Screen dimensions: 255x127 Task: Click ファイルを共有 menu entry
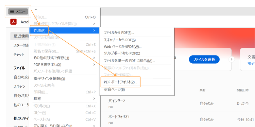pyautogui.click(x=64, y=85)
